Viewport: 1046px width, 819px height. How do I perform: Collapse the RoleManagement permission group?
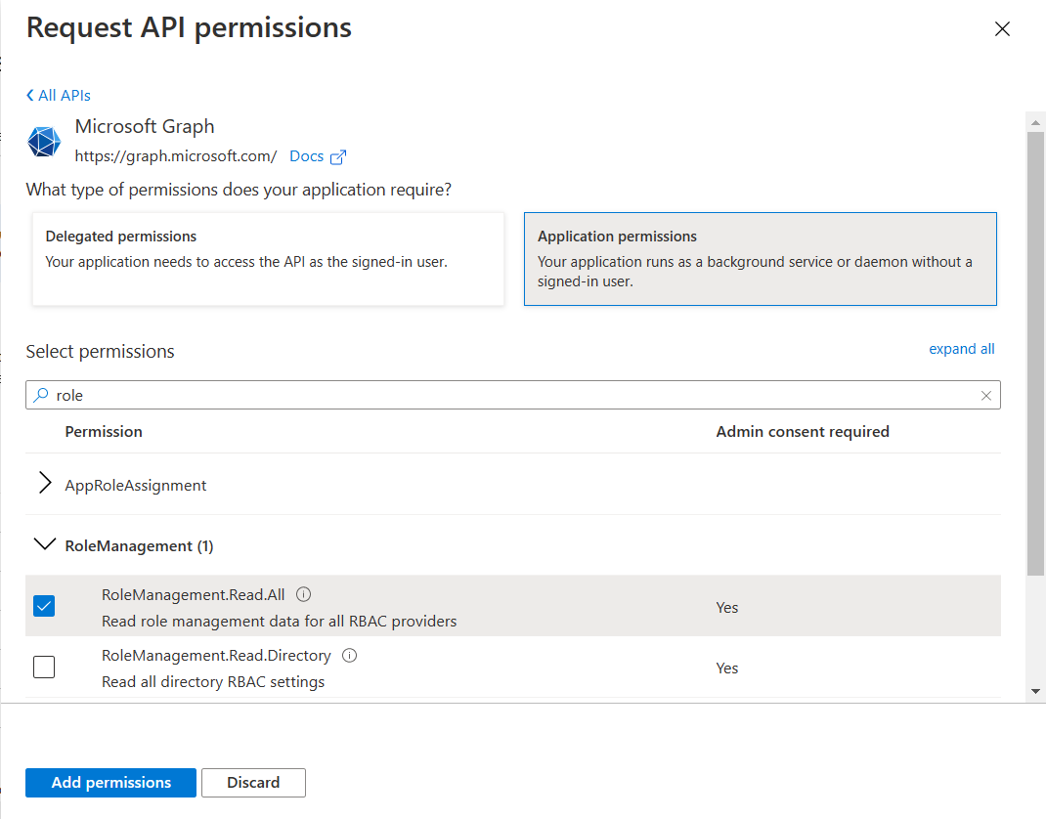coord(44,545)
